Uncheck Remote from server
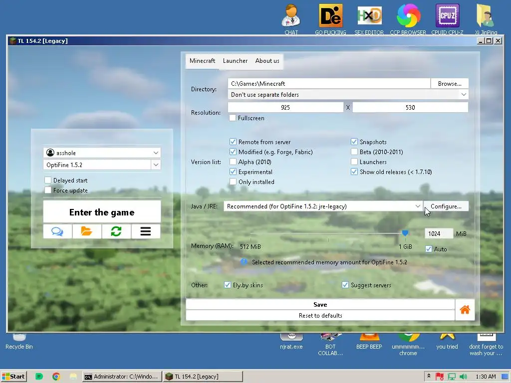This screenshot has width=511, height=383. (x=233, y=142)
